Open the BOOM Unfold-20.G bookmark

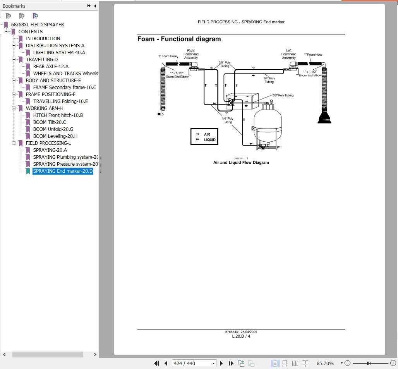click(x=53, y=129)
